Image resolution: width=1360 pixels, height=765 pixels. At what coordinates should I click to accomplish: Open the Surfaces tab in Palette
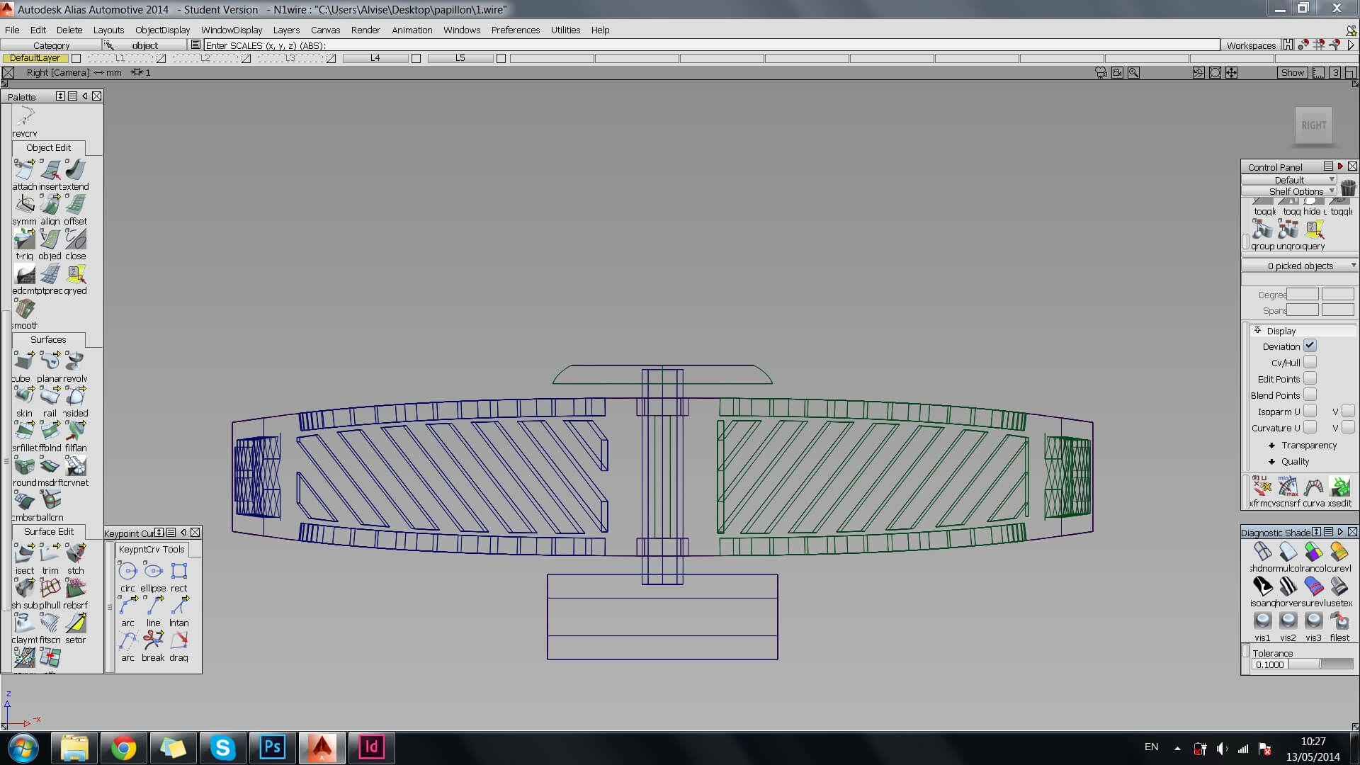[48, 340]
